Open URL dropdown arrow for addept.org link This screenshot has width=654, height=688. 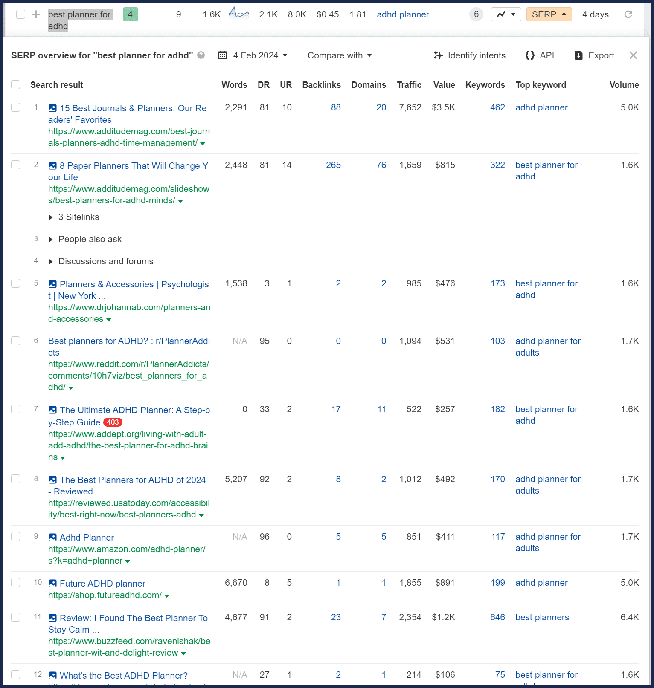(63, 458)
